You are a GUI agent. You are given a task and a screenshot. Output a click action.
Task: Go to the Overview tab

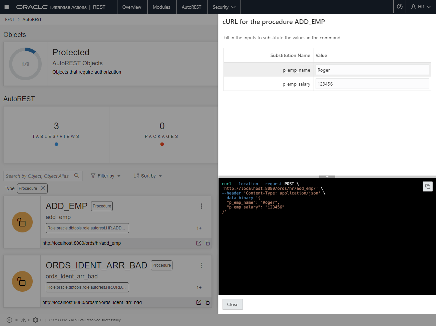click(132, 7)
